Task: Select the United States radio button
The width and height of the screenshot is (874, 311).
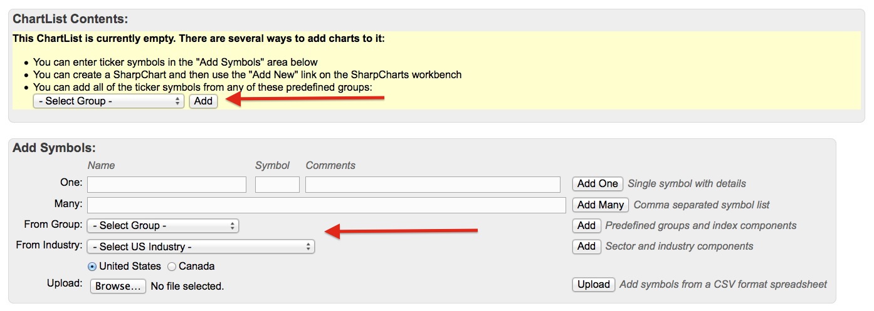Action: 92,267
